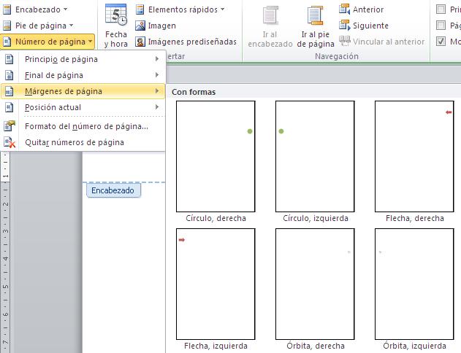Click the Flecha, derecha caption text
The image size is (461, 353).
(415, 218)
